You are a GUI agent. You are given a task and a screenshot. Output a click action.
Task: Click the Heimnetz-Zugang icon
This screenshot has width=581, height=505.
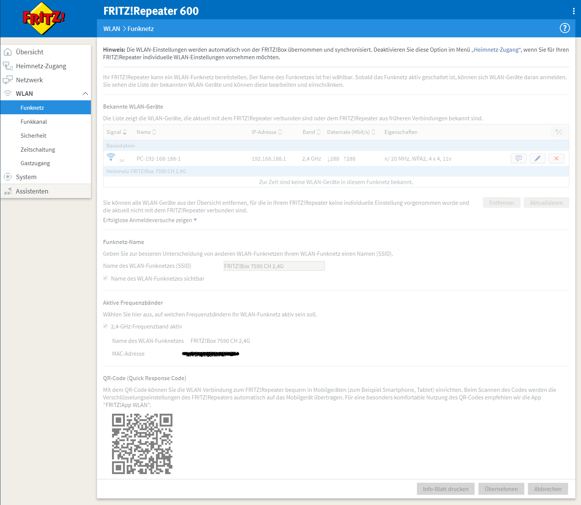(x=8, y=66)
